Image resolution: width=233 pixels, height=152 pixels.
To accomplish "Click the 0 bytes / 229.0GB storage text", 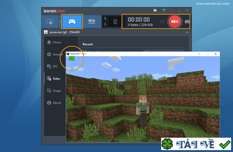I will click(x=140, y=25).
